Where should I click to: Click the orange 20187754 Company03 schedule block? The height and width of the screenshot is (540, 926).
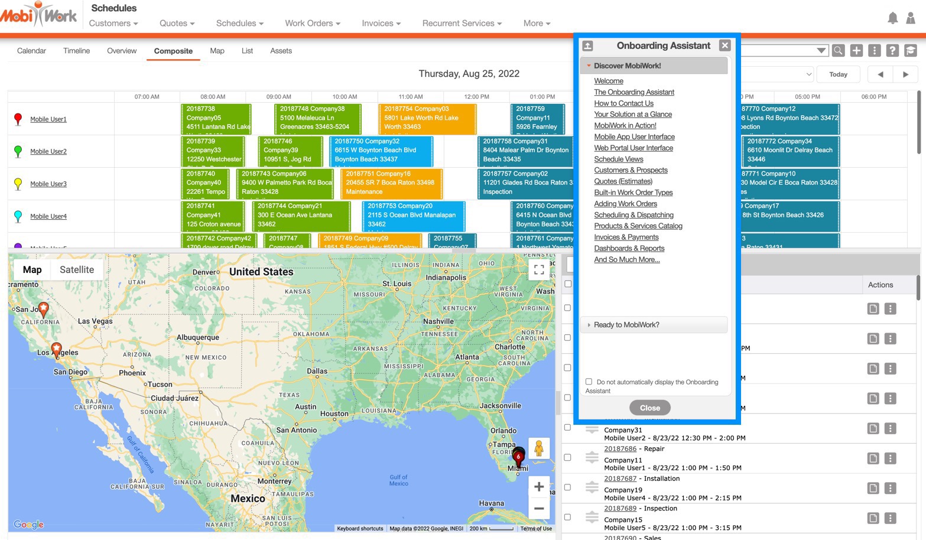427,118
